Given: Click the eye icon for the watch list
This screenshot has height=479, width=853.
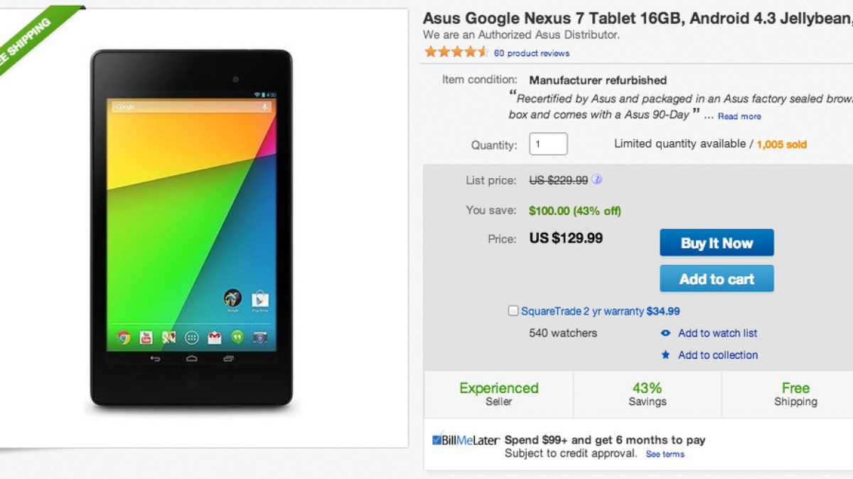Looking at the screenshot, I should (x=665, y=333).
